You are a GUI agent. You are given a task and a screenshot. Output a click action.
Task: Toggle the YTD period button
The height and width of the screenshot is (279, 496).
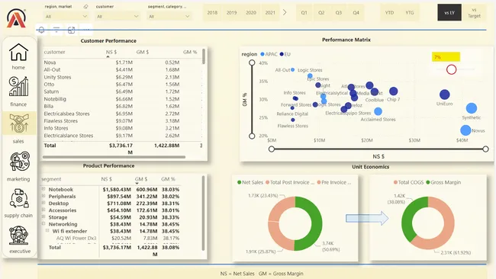click(389, 13)
